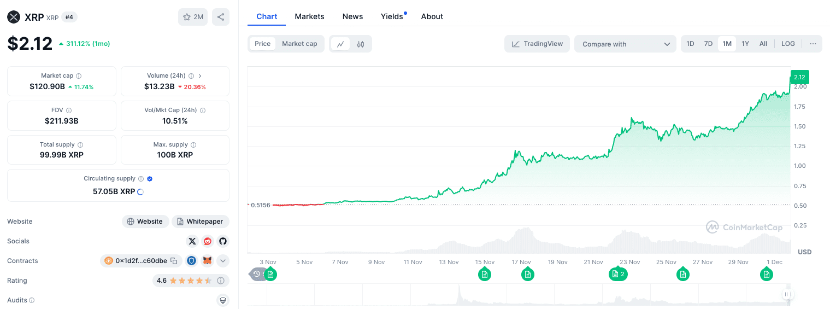
Task: Click the #4 rank badge
Action: [x=69, y=17]
